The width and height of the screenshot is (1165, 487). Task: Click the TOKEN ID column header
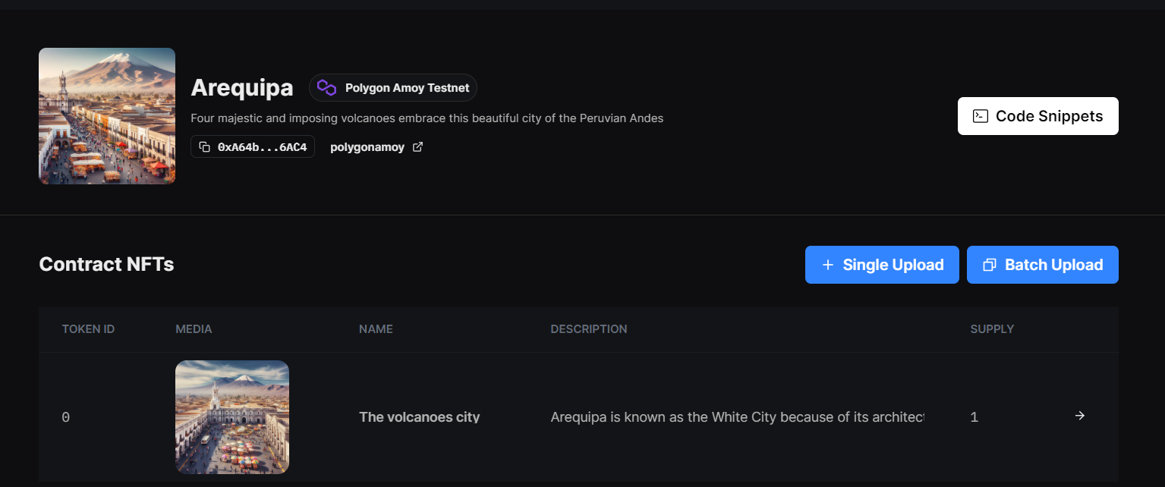[88, 329]
